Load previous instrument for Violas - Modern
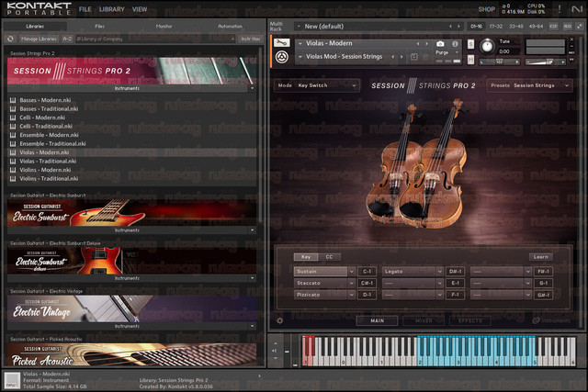Screen dimensions: 588x392 click(418, 43)
